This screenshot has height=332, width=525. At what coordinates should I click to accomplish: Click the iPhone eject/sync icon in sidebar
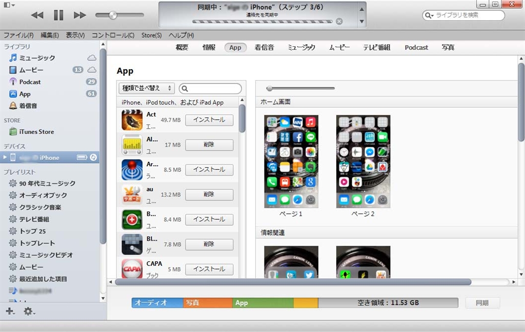[93, 158]
